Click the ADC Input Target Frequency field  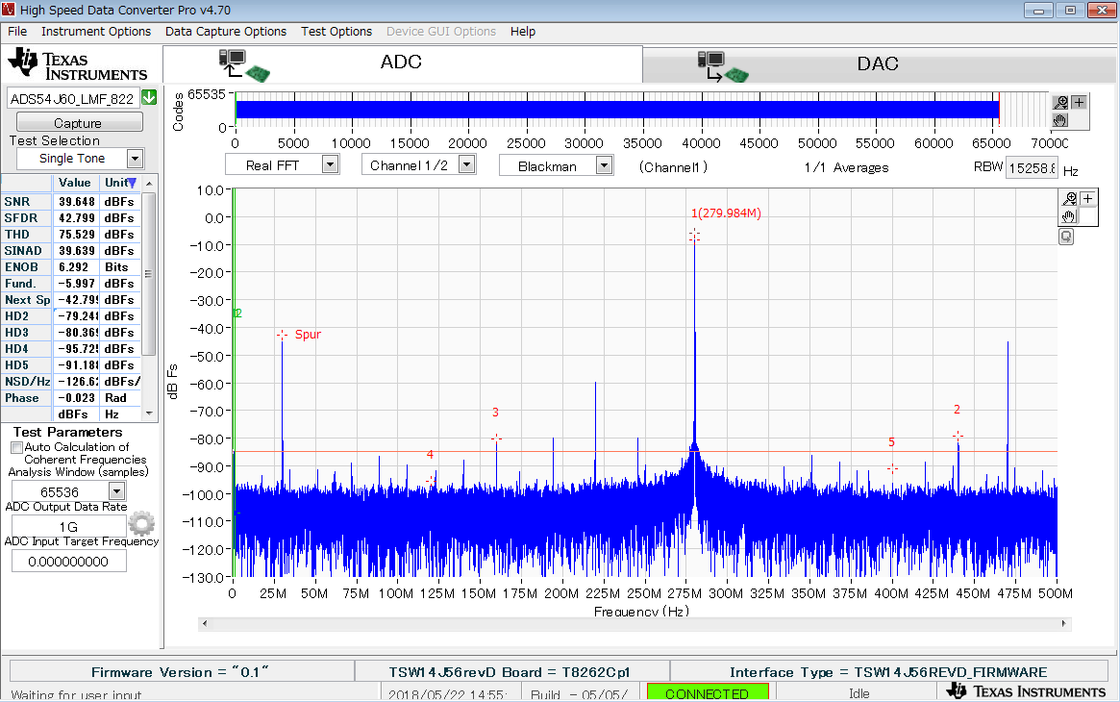click(68, 562)
